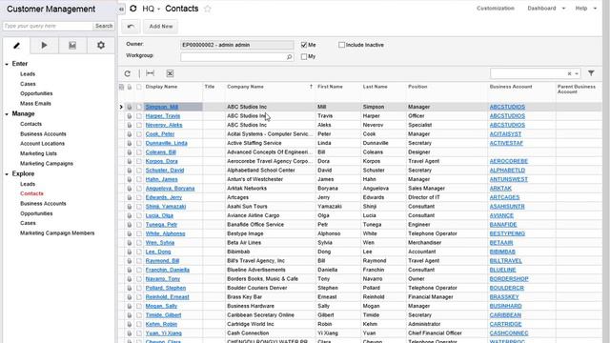The width and height of the screenshot is (610, 343).
Task: Sort by Company Name column header
Action: [x=246, y=87]
